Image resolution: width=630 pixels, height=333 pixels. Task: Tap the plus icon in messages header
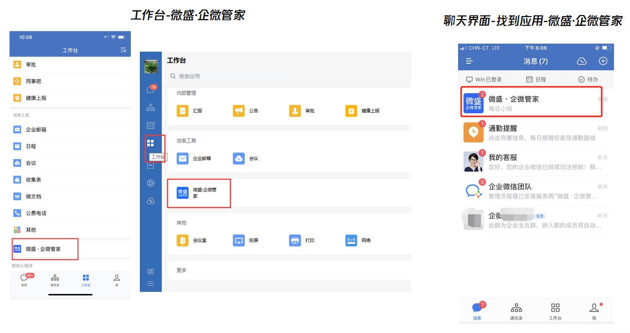603,61
